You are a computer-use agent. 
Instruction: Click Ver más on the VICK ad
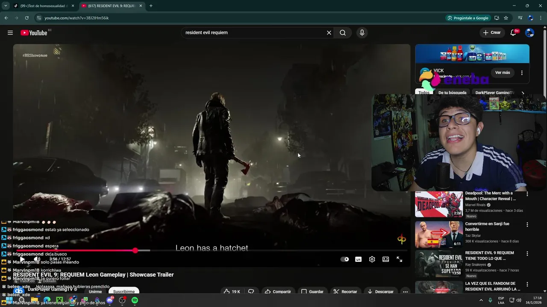(x=503, y=72)
